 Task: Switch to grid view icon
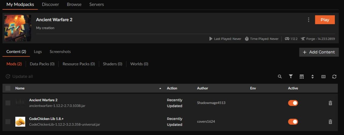click(x=302, y=77)
